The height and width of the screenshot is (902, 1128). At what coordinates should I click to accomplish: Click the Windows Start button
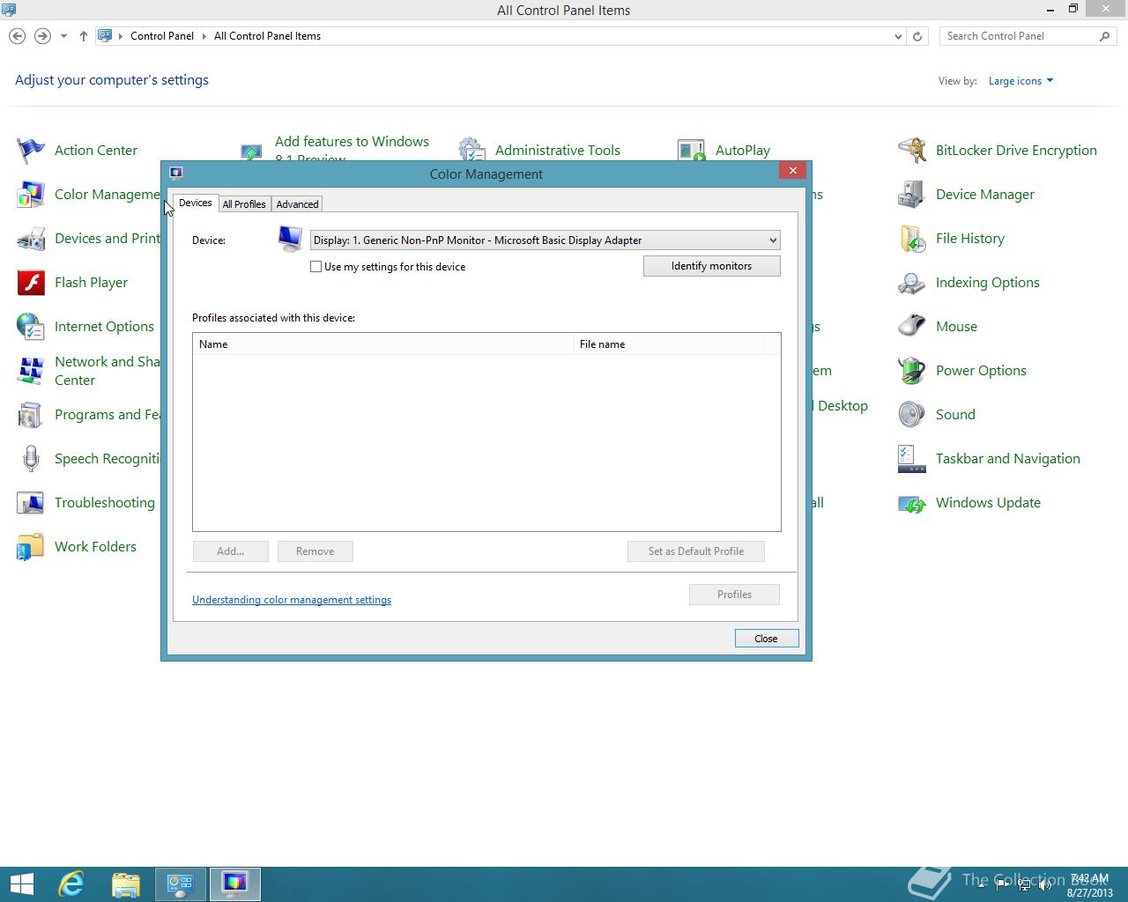[x=21, y=884]
